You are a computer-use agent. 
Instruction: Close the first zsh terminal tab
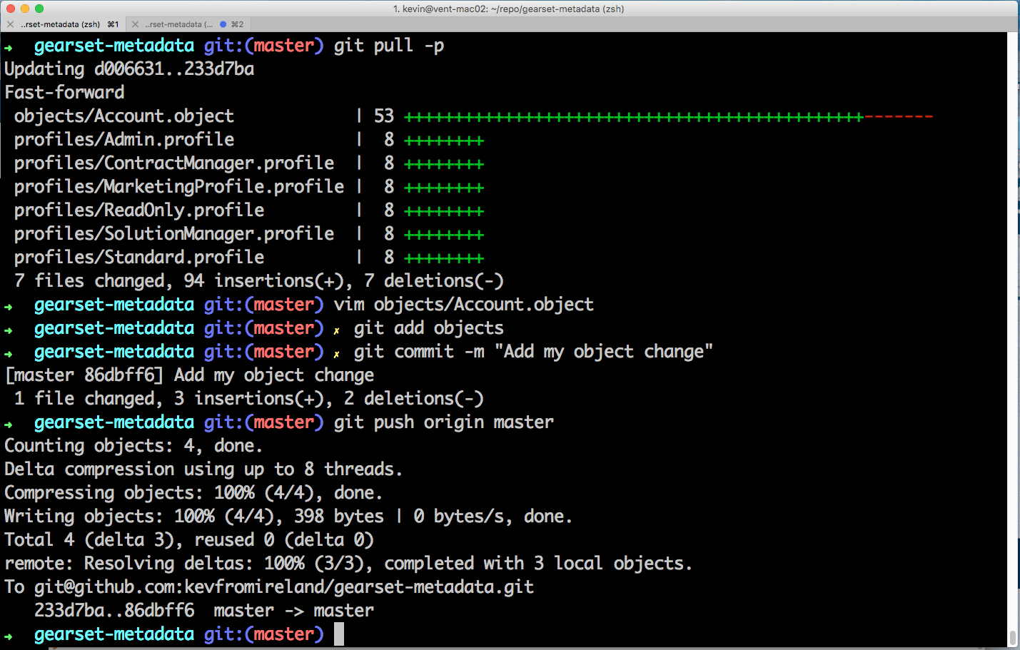(x=10, y=24)
